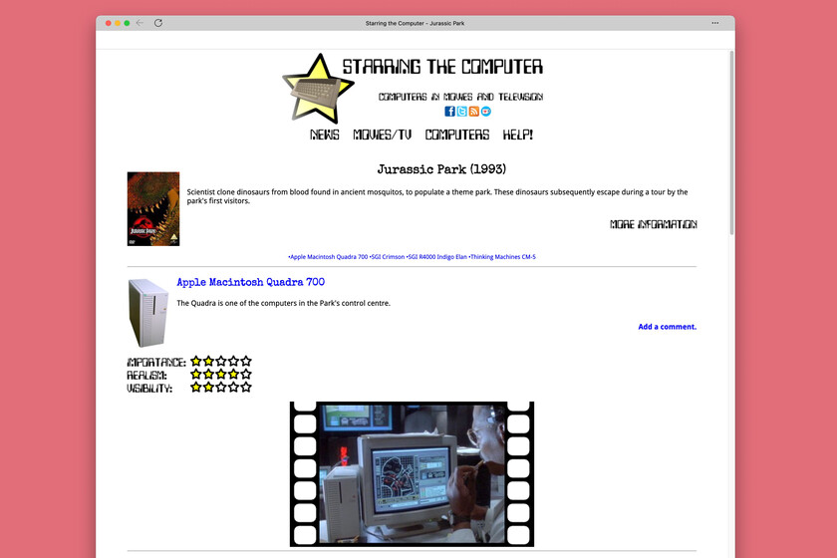The height and width of the screenshot is (558, 837).
Task: Open the Movies/TV menu item
Action: pos(383,135)
